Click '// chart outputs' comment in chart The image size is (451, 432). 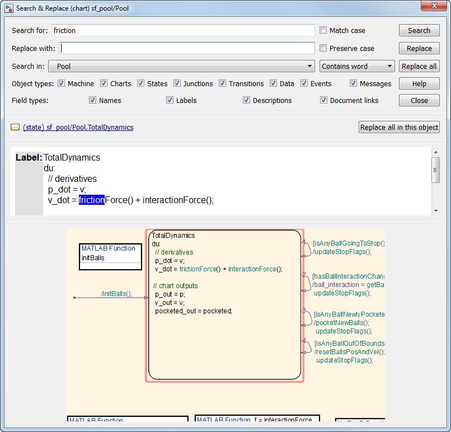pyautogui.click(x=176, y=285)
